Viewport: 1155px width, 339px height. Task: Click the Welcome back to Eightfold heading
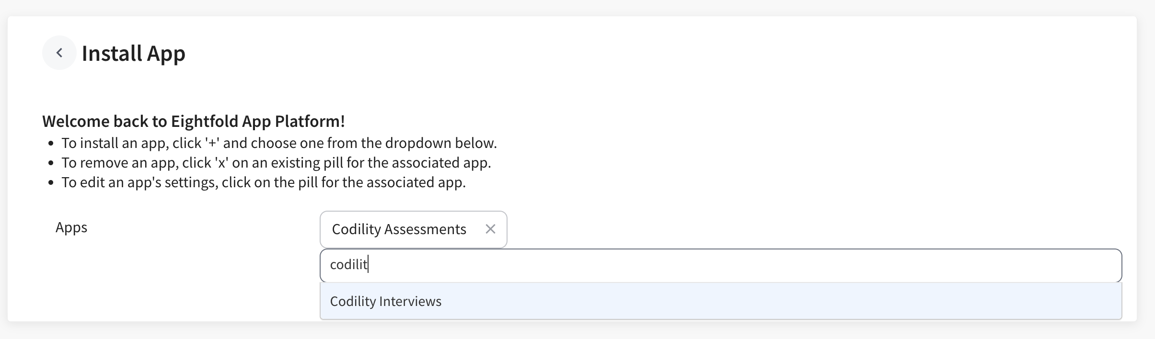[x=194, y=121]
